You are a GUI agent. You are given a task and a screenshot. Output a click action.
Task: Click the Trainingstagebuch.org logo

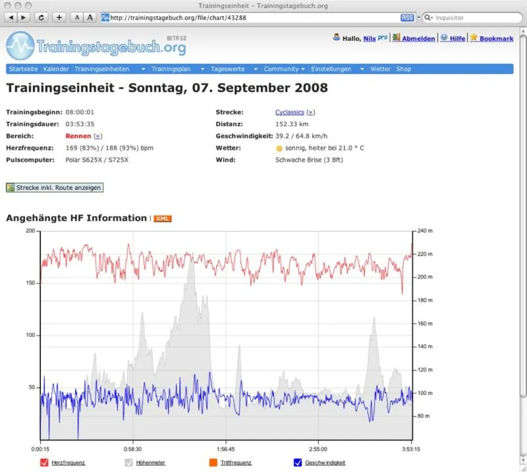tap(96, 46)
